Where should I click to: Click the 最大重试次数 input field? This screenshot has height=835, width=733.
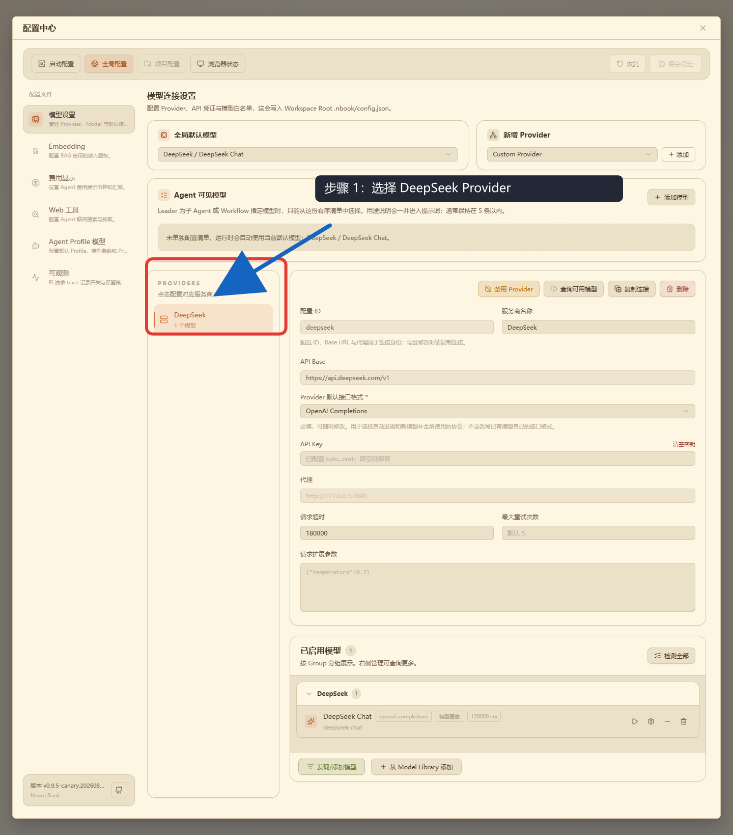(x=599, y=533)
